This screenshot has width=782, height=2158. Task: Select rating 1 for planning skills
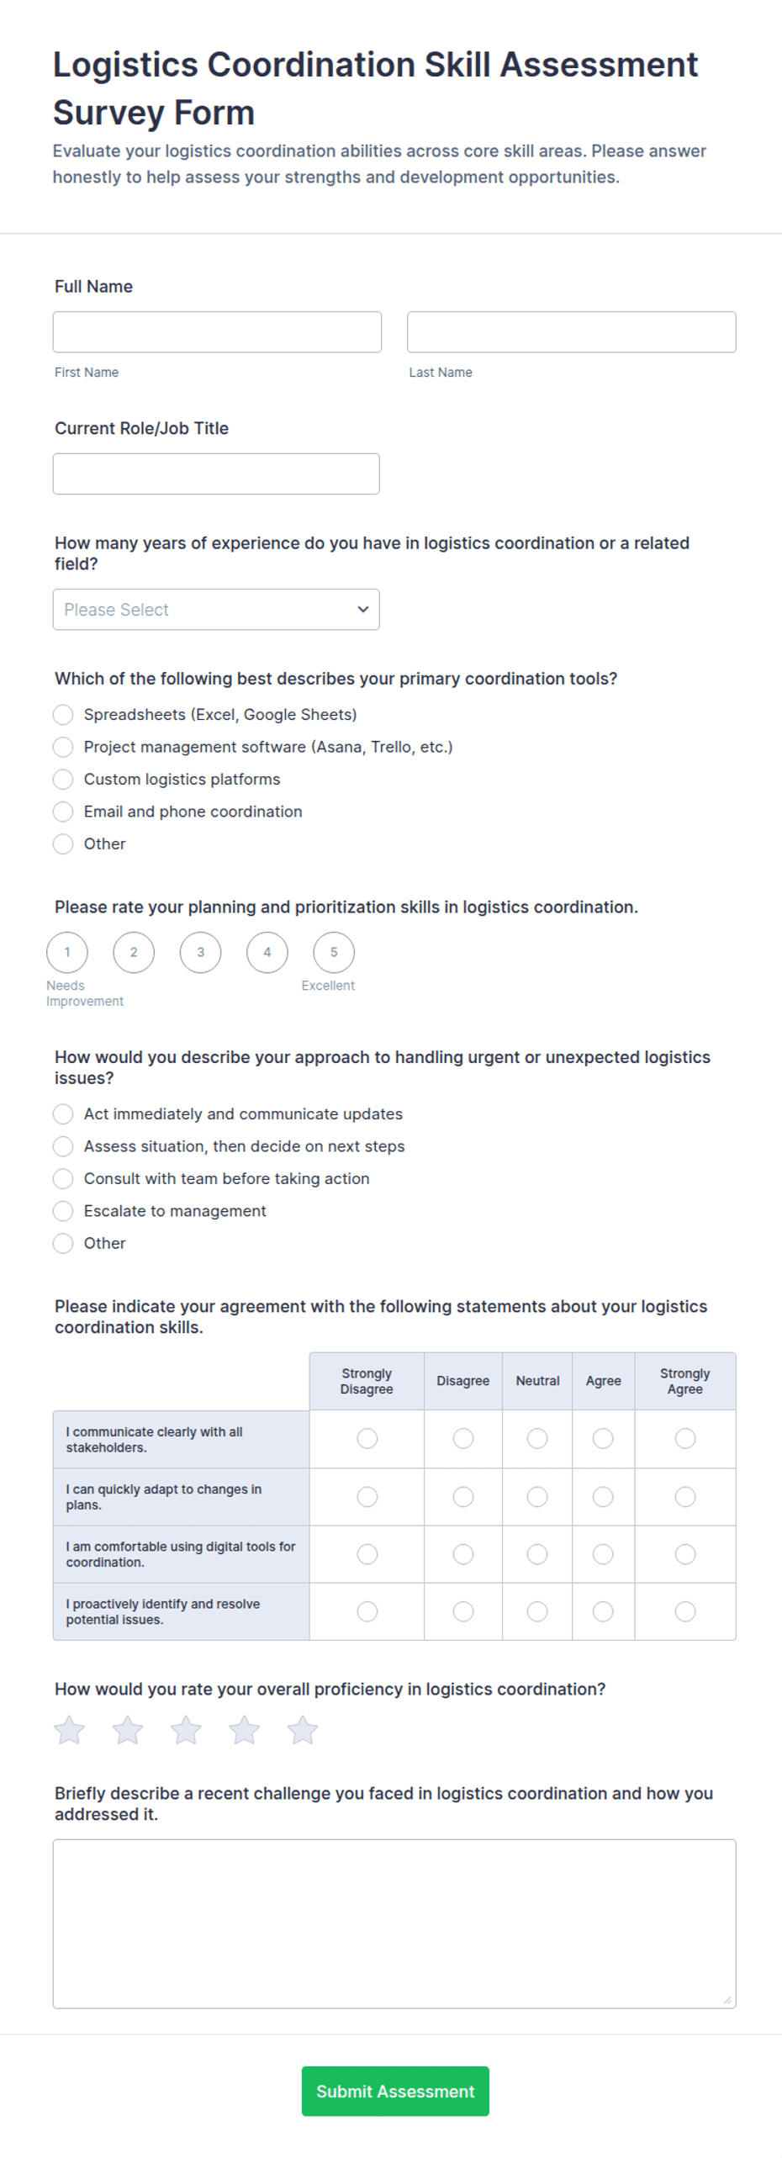67,951
